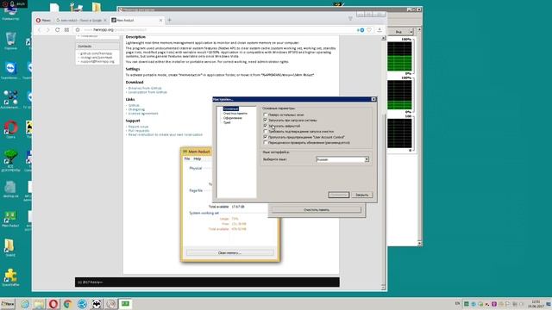Screen dimensions: 552x310
Task: Click "Очистить память" button behind settings
Action: click(317, 210)
